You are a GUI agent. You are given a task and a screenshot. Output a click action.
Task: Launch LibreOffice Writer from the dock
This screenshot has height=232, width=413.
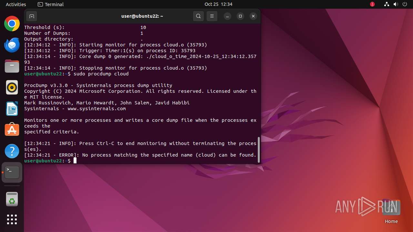pos(12,109)
